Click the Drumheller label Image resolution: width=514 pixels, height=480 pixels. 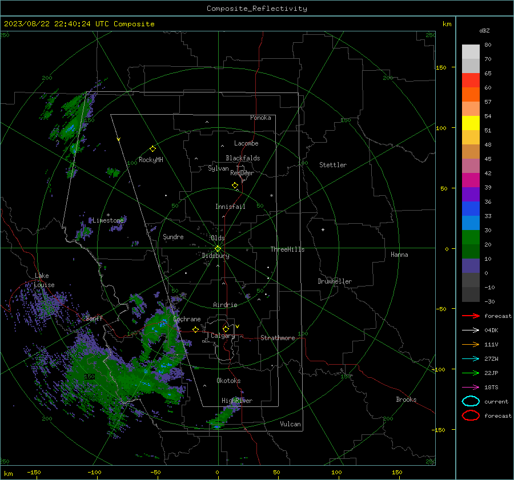(x=335, y=281)
